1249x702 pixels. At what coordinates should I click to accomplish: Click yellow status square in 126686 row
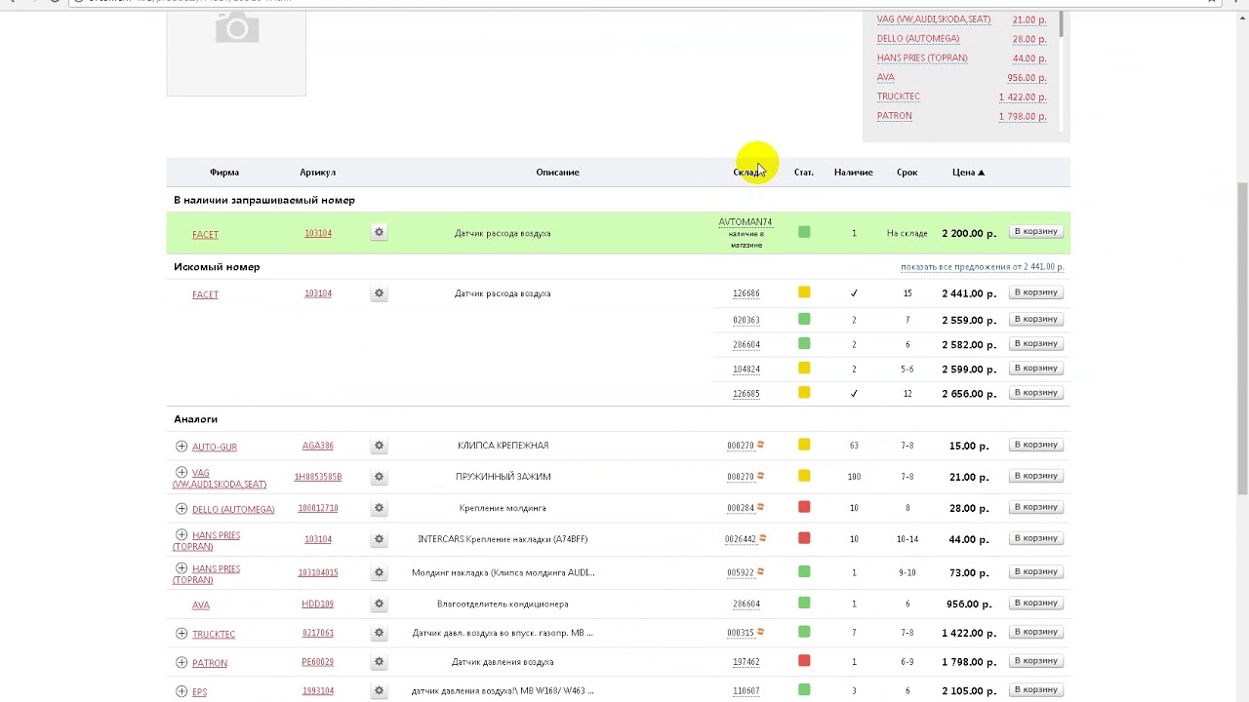tap(804, 292)
